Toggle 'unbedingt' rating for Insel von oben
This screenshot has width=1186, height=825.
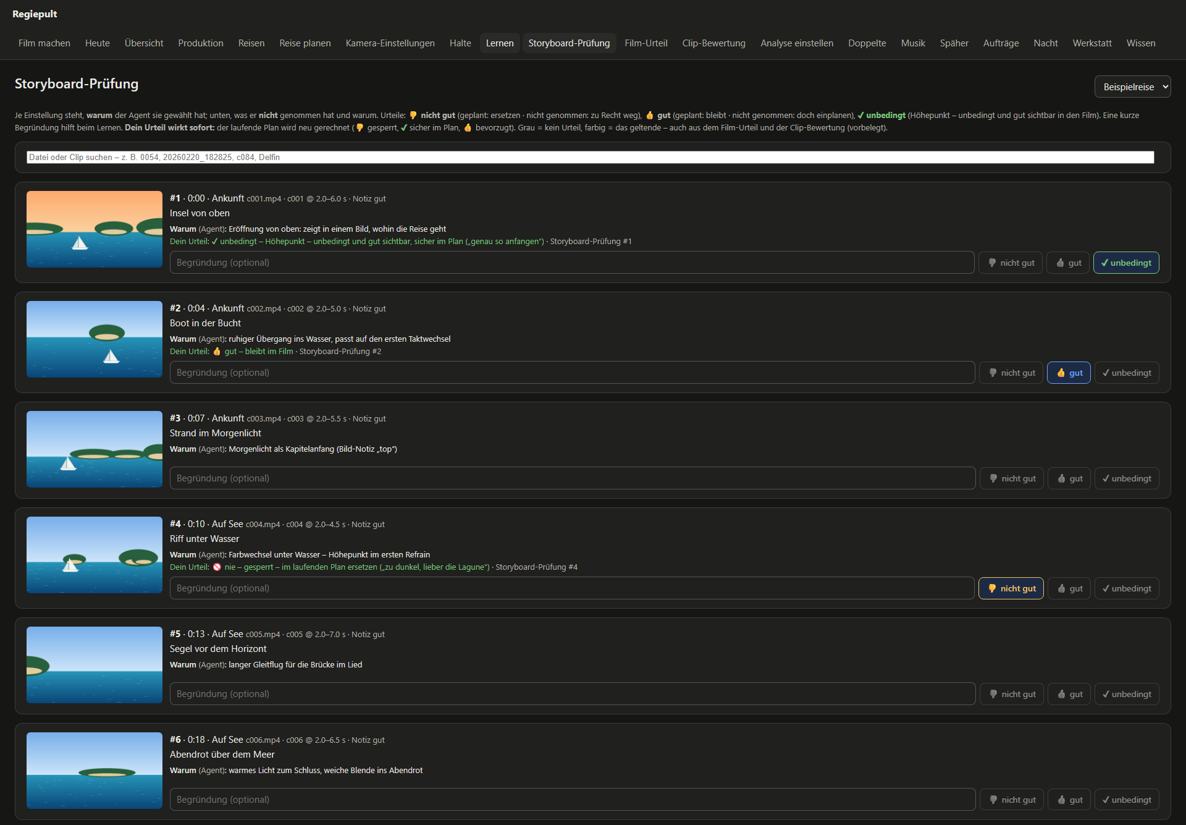(1126, 263)
